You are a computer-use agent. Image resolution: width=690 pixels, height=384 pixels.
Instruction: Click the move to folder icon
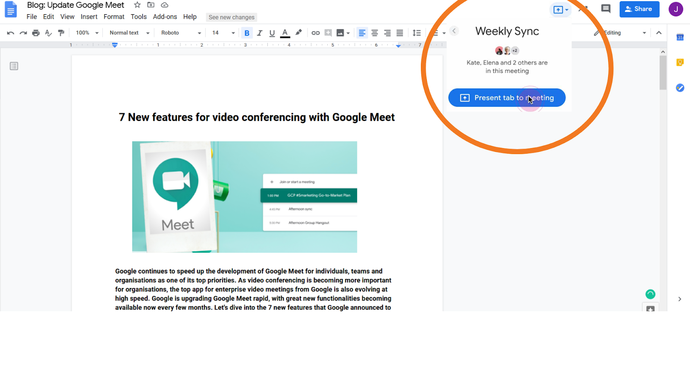[151, 5]
